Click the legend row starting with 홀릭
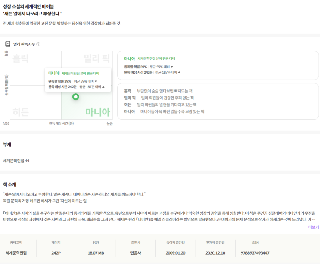The image size is (320, 264). [x=158, y=91]
